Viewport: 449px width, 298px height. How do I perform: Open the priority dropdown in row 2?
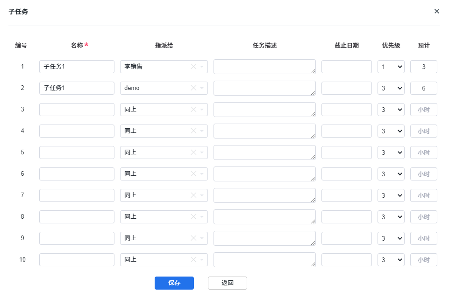(x=391, y=88)
